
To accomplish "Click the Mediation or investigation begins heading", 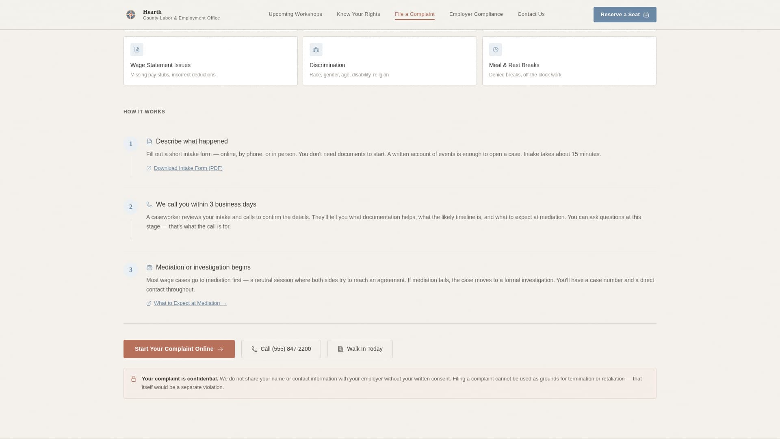I will coord(203,267).
